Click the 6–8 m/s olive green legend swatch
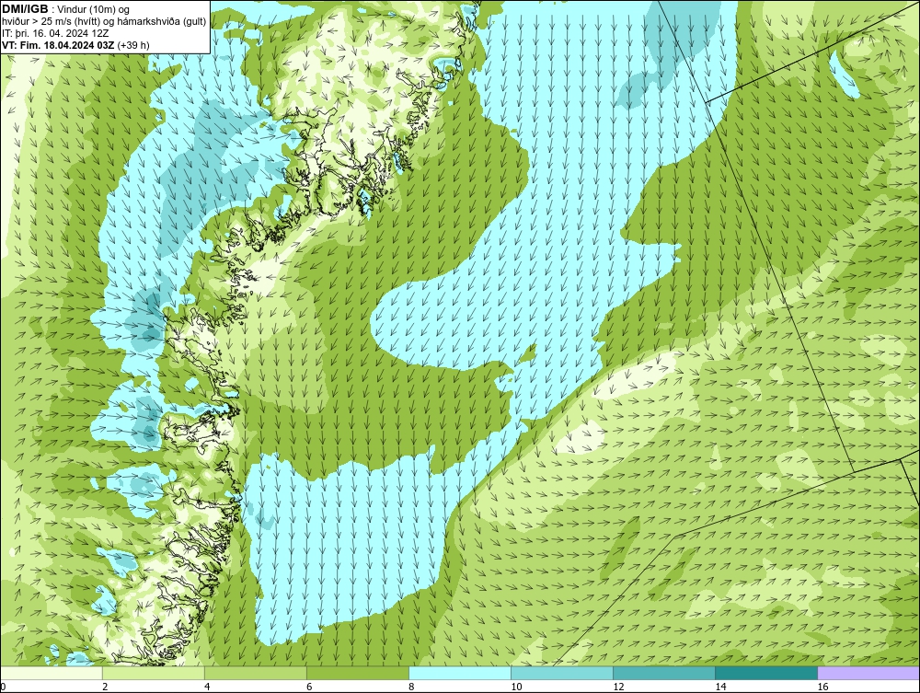The image size is (920, 693). click(x=357, y=673)
